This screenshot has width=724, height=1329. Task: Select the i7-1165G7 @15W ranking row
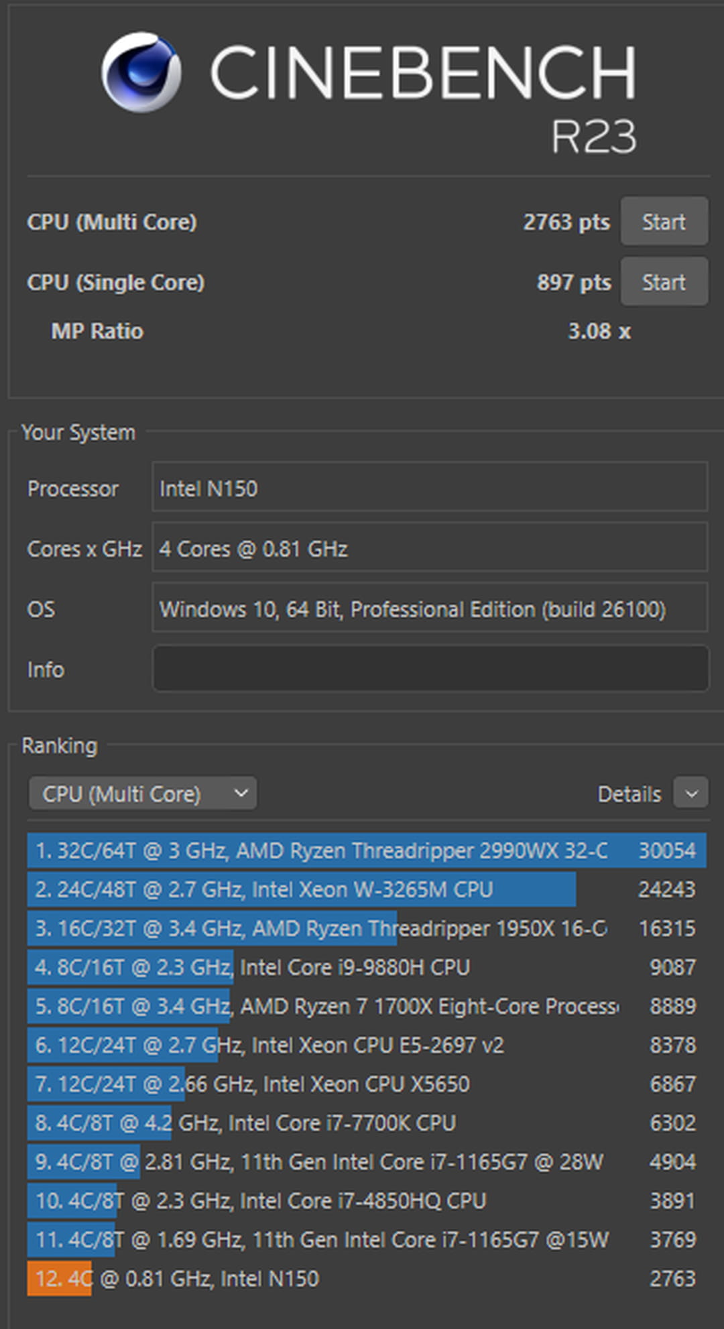pos(367,1239)
